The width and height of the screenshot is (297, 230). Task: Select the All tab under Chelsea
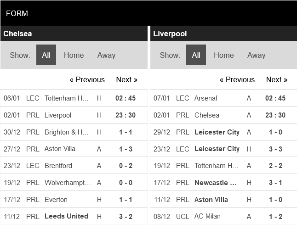click(x=46, y=55)
